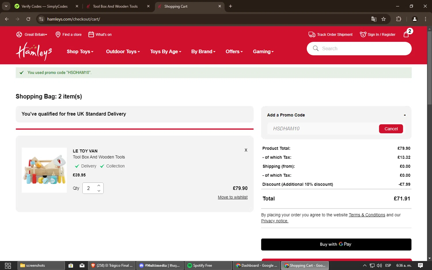Open the browser extensions puzzle icon
Image resolution: width=432 pixels, height=270 pixels.
coord(399,19)
